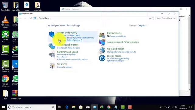Click the Task View taskbar button
Screen dimensions: 195x110
[x=59, y=107]
